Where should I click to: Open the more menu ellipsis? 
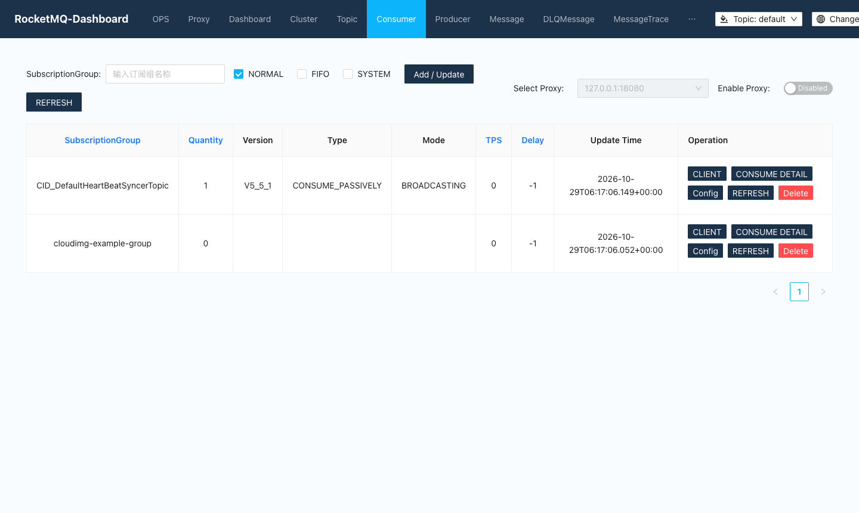coord(692,19)
